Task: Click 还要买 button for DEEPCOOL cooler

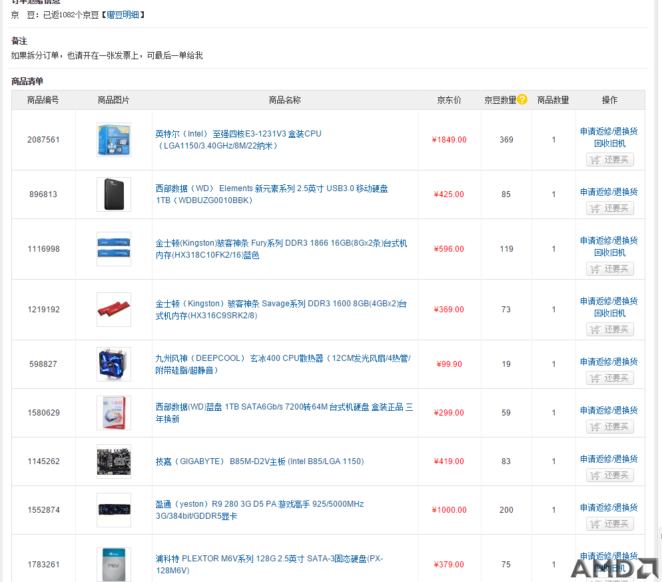Action: pos(609,378)
